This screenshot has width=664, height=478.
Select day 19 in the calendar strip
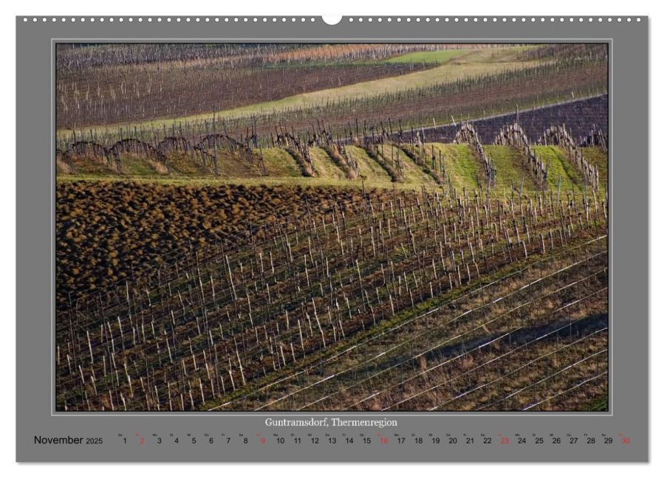click(436, 441)
